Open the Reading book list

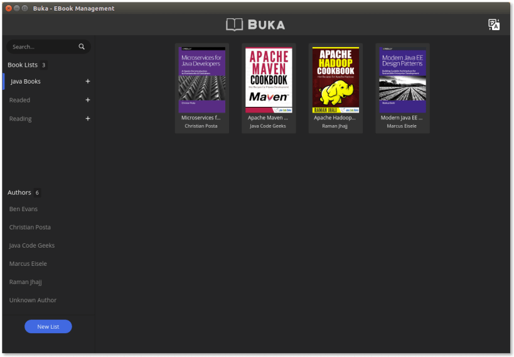(x=20, y=119)
